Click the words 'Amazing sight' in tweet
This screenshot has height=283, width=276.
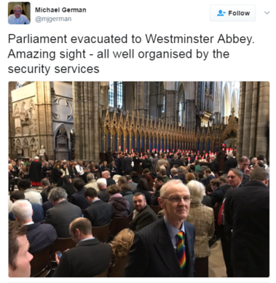[47, 54]
